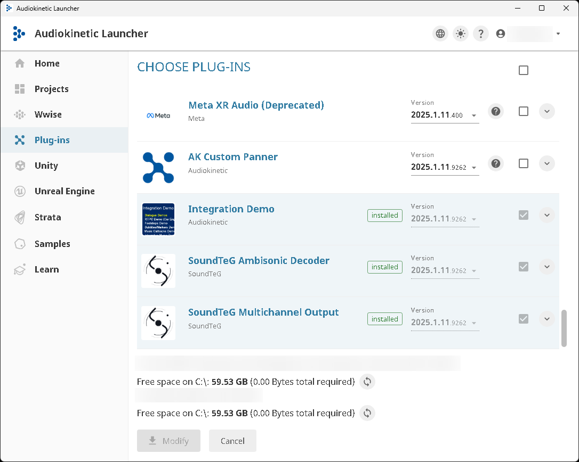
Task: Open the Projects page
Action: click(x=65, y=89)
